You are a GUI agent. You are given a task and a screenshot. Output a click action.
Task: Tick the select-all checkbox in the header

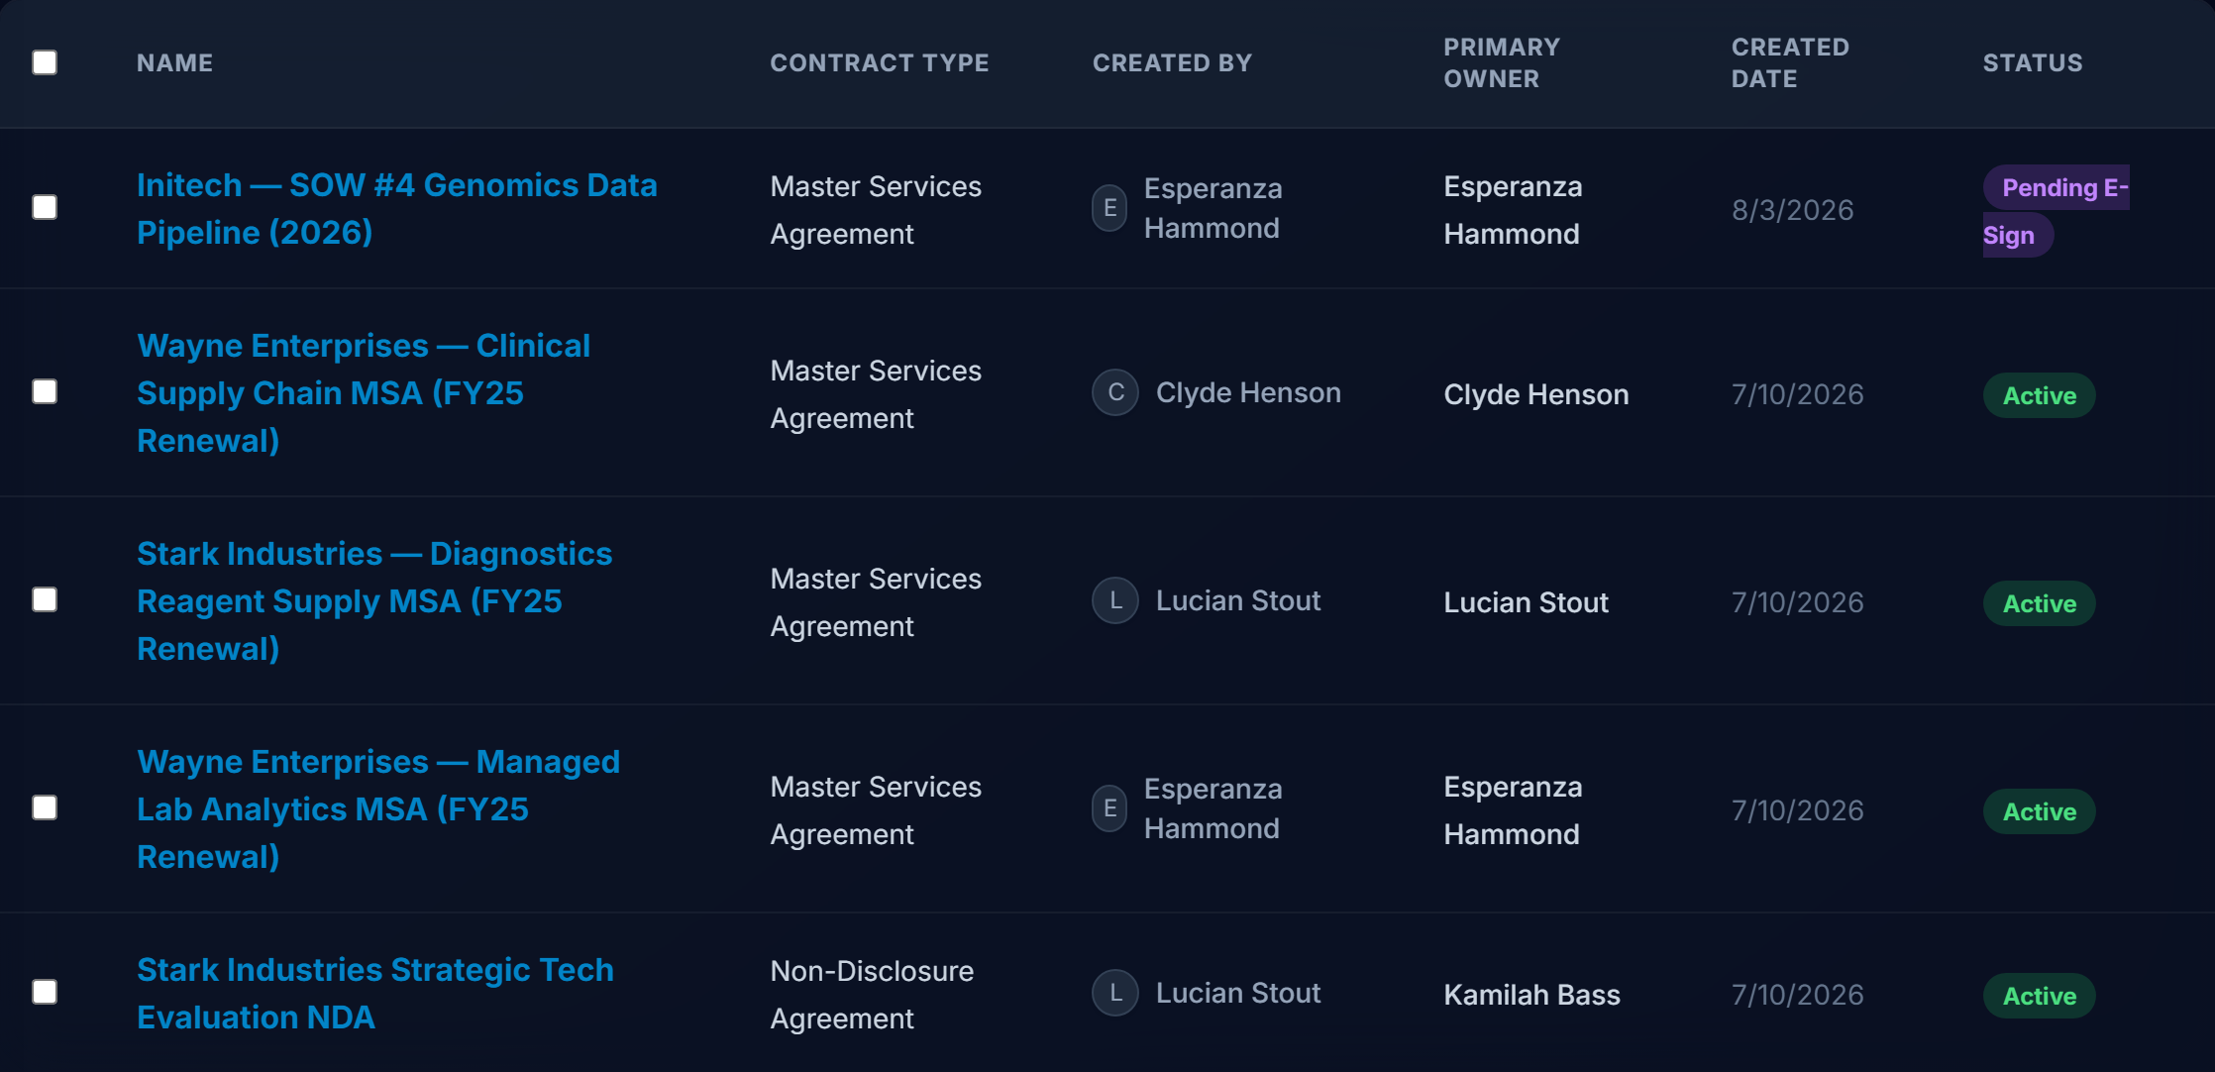point(45,62)
